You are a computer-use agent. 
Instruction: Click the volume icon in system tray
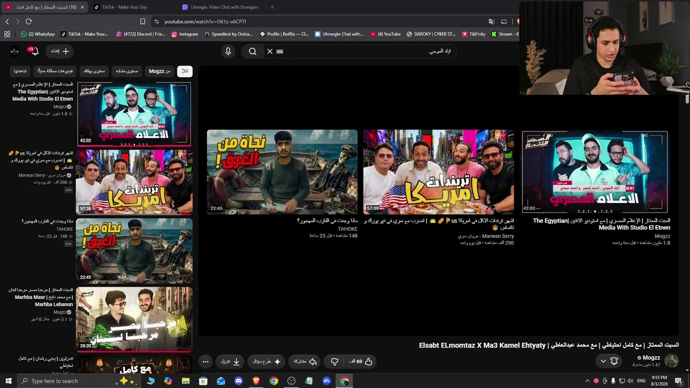click(x=630, y=381)
